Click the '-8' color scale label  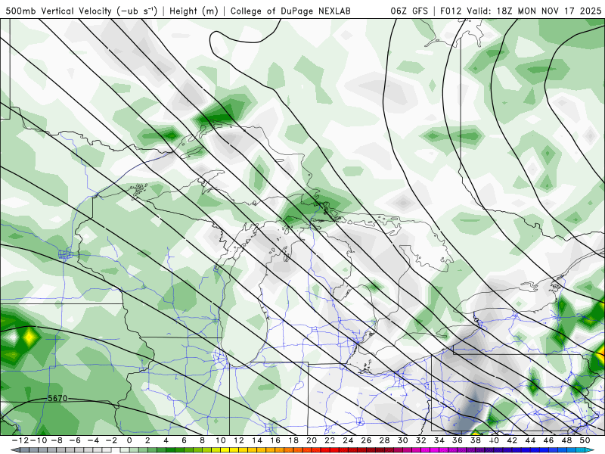pyautogui.click(x=57, y=440)
